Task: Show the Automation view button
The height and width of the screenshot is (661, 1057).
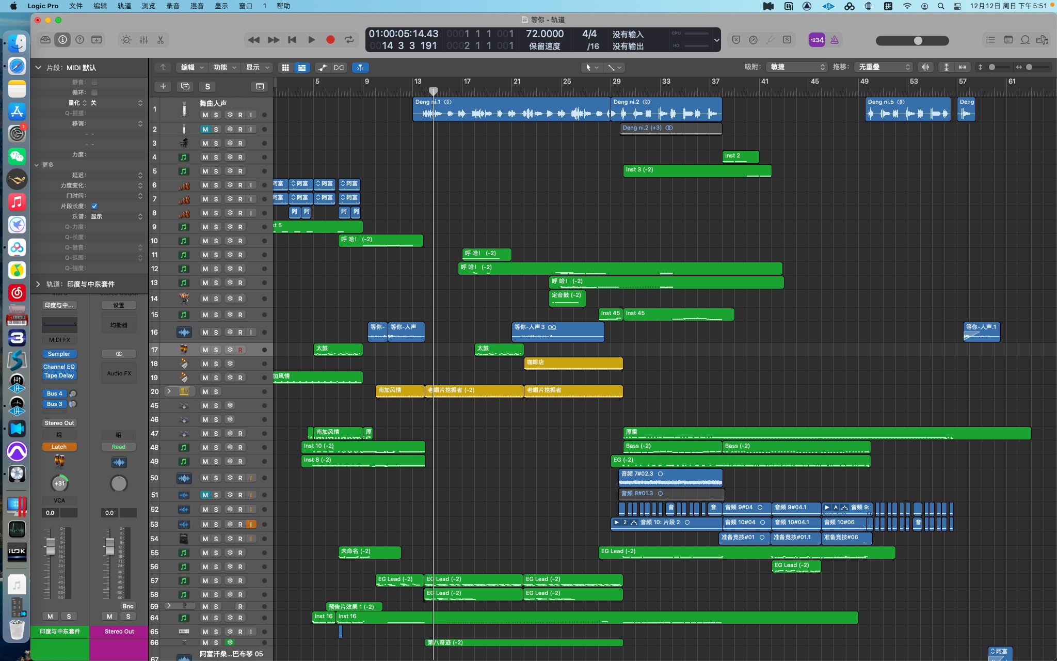Action: (323, 68)
